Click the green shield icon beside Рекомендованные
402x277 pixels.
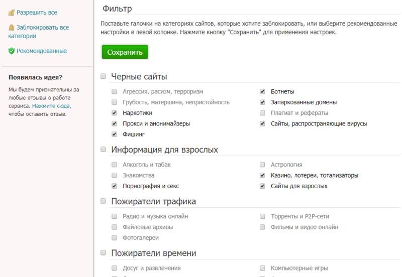(12, 51)
